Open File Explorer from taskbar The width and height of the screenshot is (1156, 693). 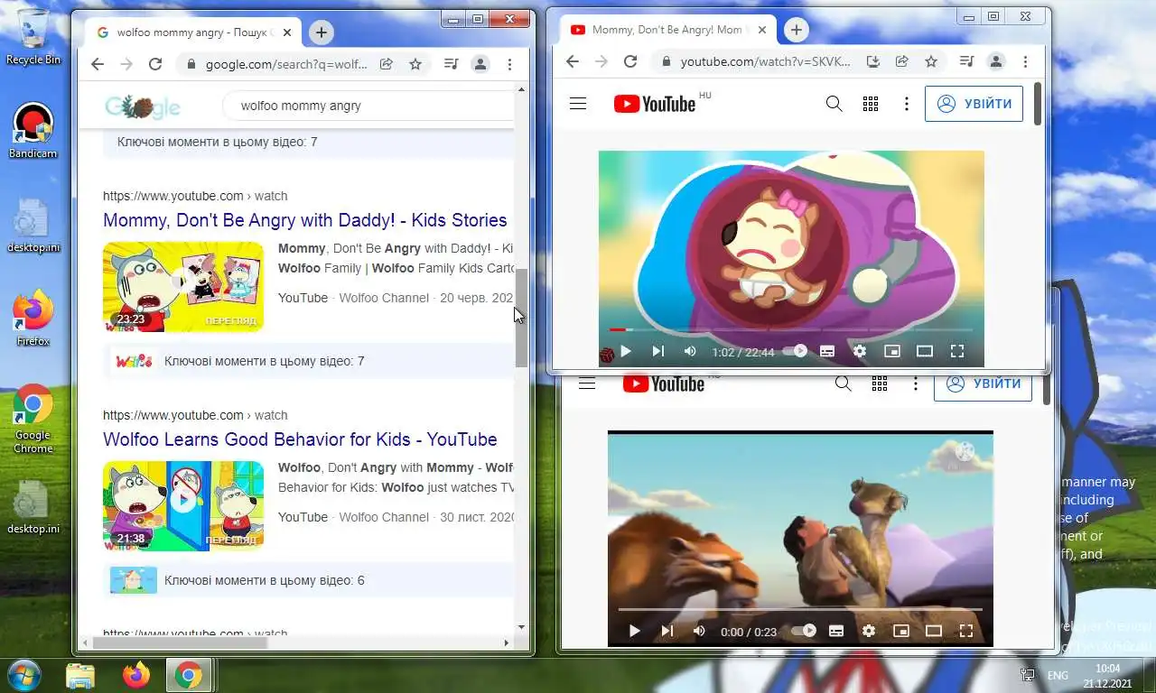click(x=80, y=675)
